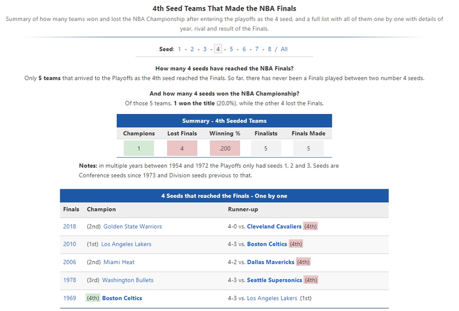
Task: Open the 2006 Finals link
Action: (x=70, y=262)
